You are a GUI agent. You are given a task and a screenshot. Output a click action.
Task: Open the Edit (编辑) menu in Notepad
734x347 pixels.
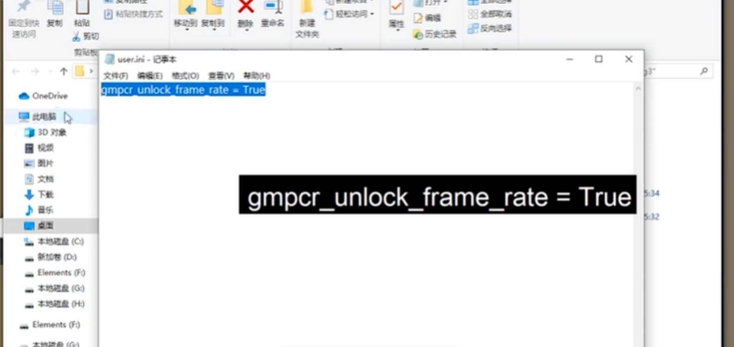tap(150, 76)
